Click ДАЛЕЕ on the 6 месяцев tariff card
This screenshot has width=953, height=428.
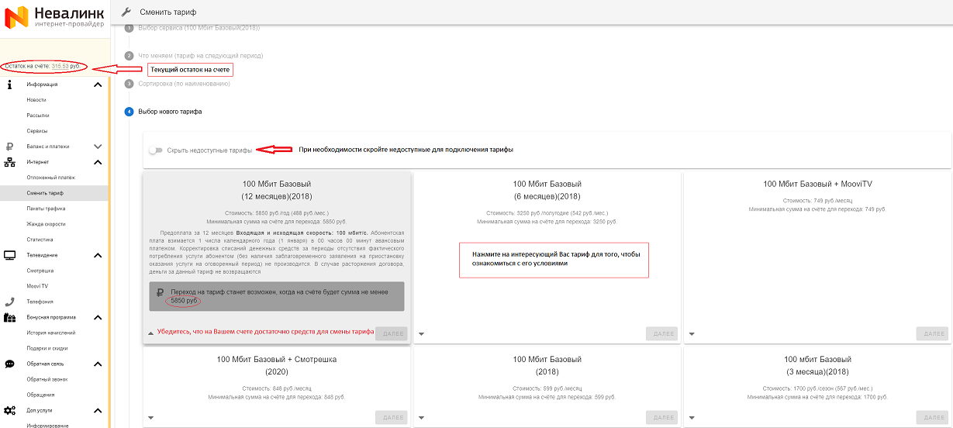click(661, 333)
